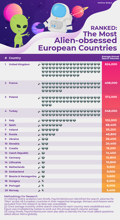Click the small purple planet near astronaut

(x=37, y=28)
